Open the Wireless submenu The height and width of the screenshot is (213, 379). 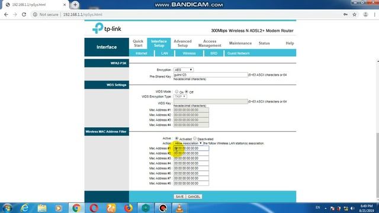(189, 53)
